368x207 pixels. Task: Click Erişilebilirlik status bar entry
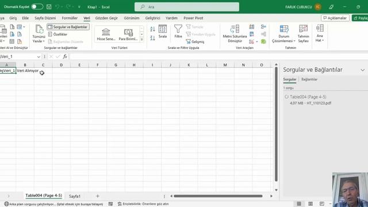[143, 204]
